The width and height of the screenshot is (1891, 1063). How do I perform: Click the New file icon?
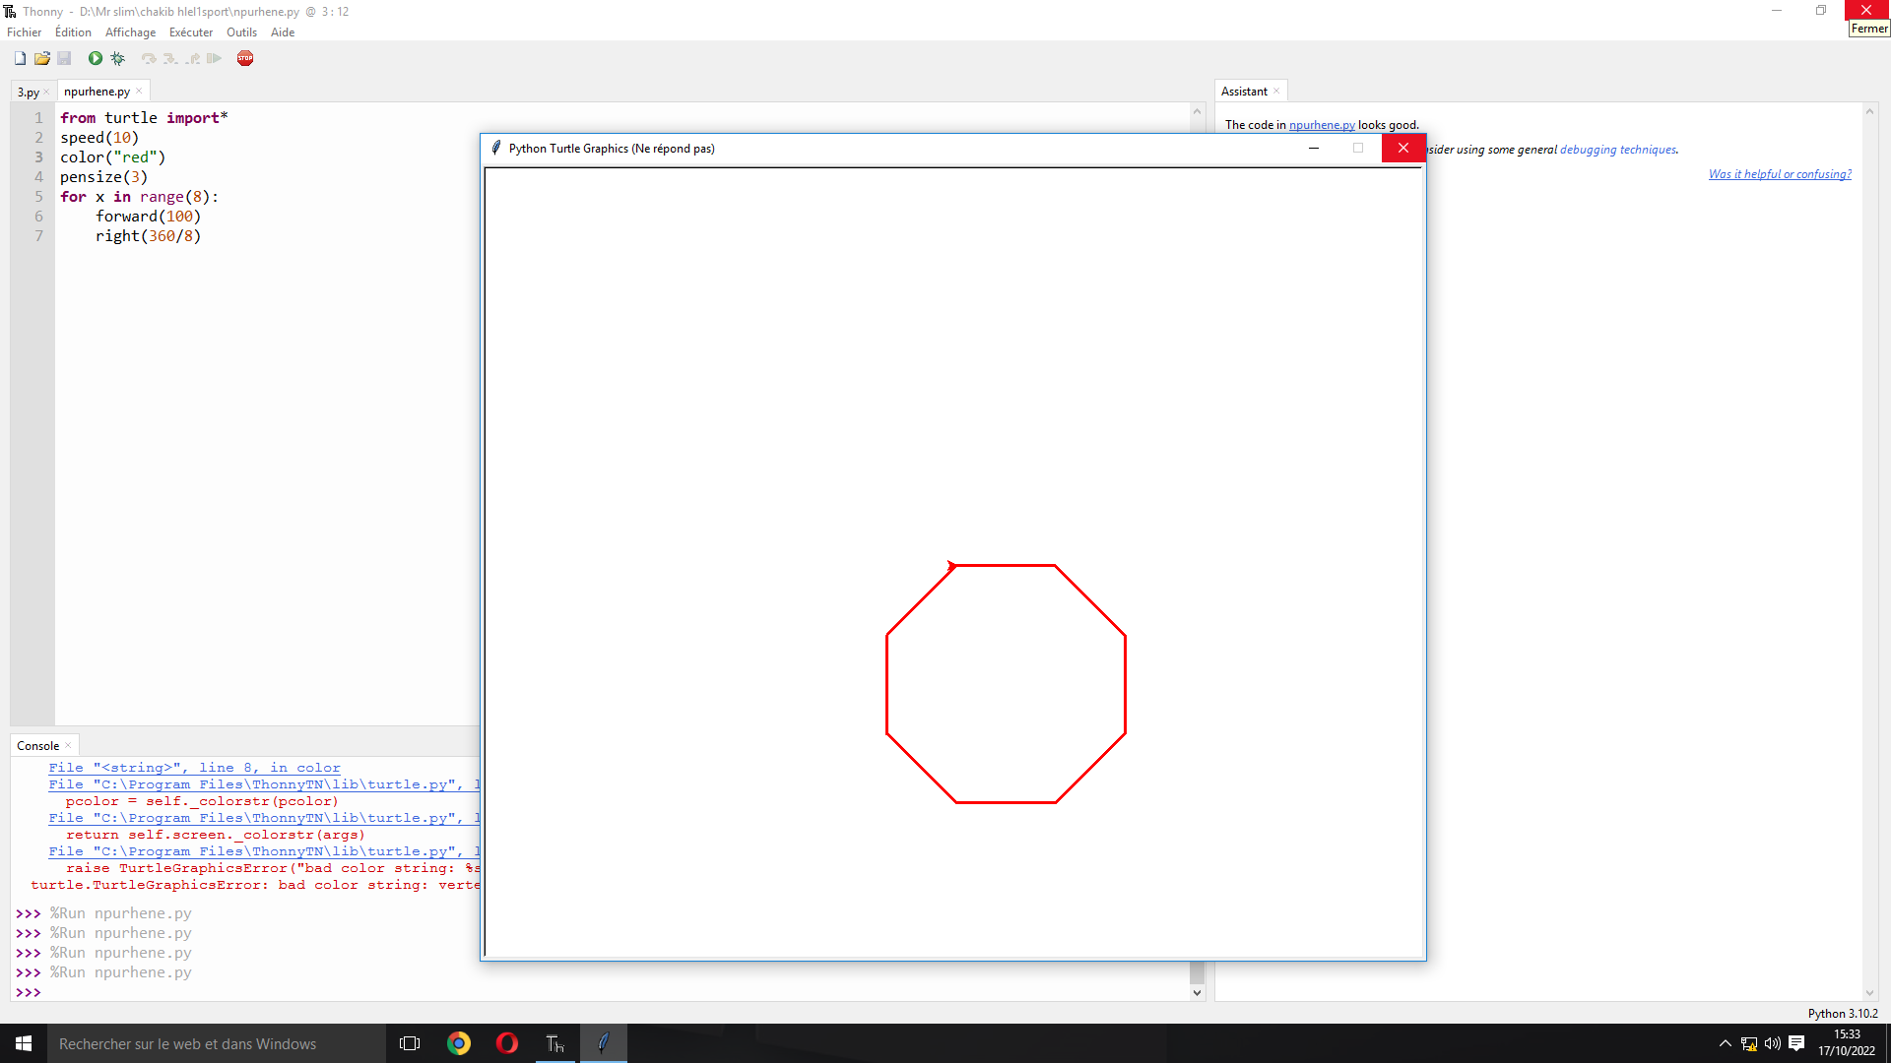[20, 58]
